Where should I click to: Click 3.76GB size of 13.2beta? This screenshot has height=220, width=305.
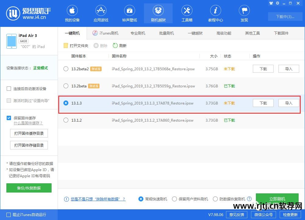point(212,86)
